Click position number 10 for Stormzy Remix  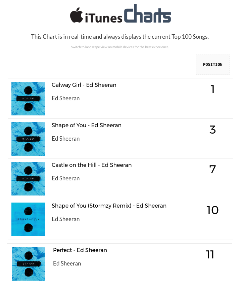212,210
